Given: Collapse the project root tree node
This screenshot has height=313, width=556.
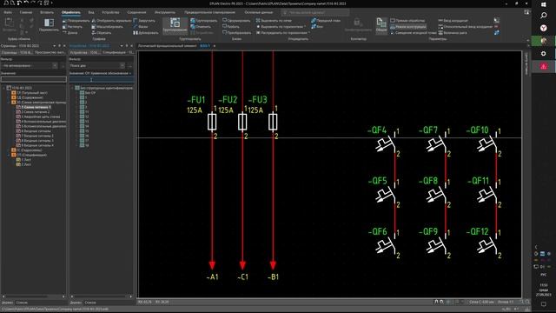Looking at the screenshot, I should 3,88.
